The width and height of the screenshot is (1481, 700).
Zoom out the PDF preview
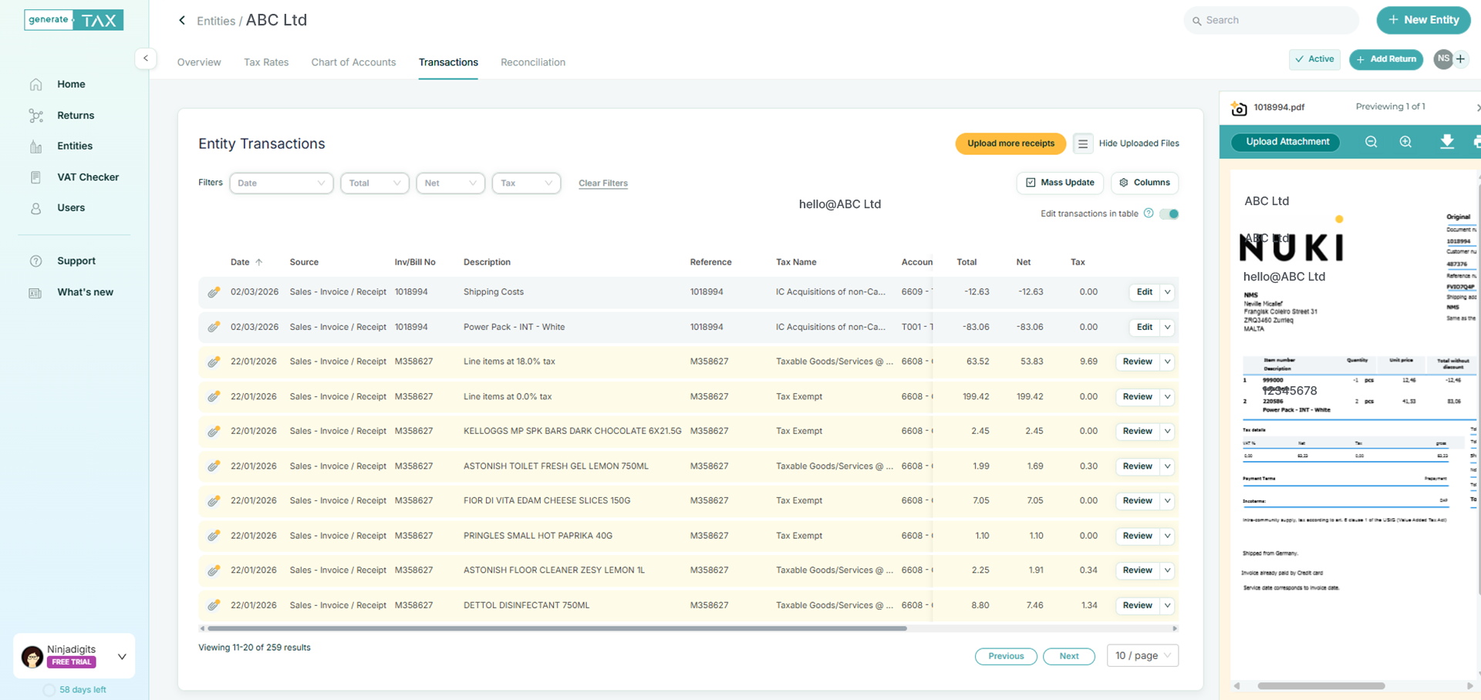[x=1371, y=142]
